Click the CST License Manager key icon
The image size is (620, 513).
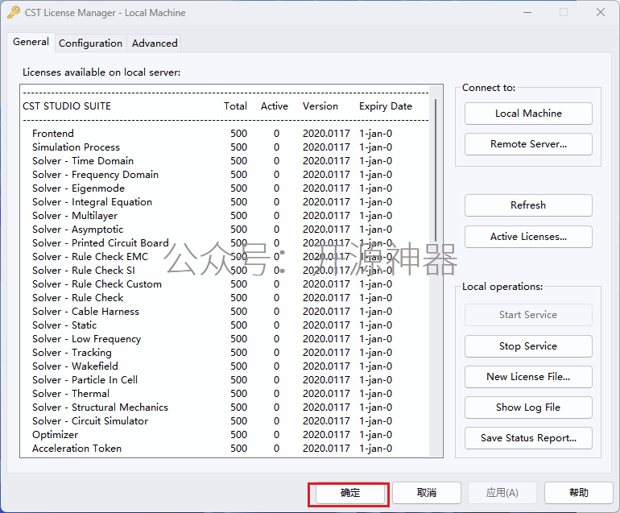point(14,12)
